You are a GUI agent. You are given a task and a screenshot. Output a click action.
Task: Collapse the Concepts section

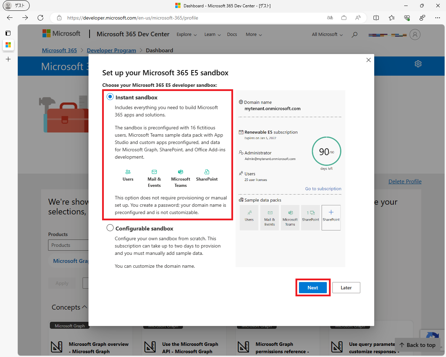tap(69, 307)
